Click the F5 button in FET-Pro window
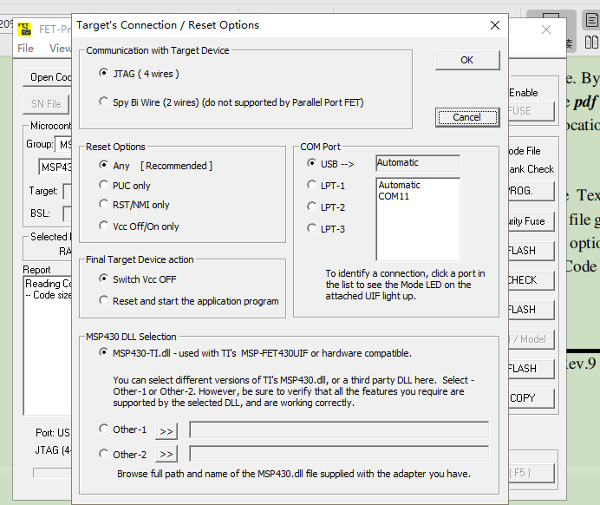Screen dimensions: 600x505 point(532,473)
